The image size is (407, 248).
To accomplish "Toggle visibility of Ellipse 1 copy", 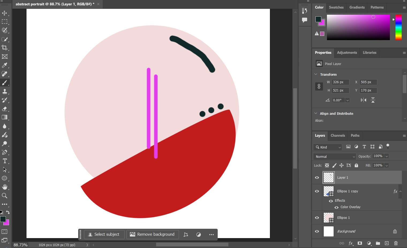I will click(x=317, y=191).
